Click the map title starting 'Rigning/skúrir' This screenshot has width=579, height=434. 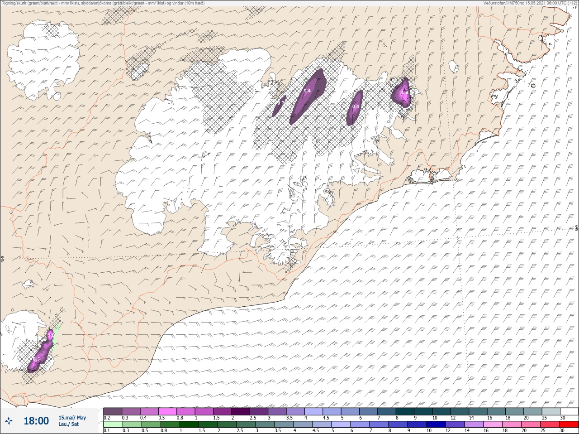pyautogui.click(x=103, y=3)
